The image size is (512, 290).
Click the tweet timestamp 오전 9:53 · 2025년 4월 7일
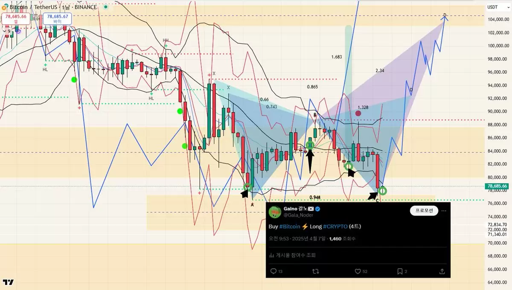[x=297, y=239]
